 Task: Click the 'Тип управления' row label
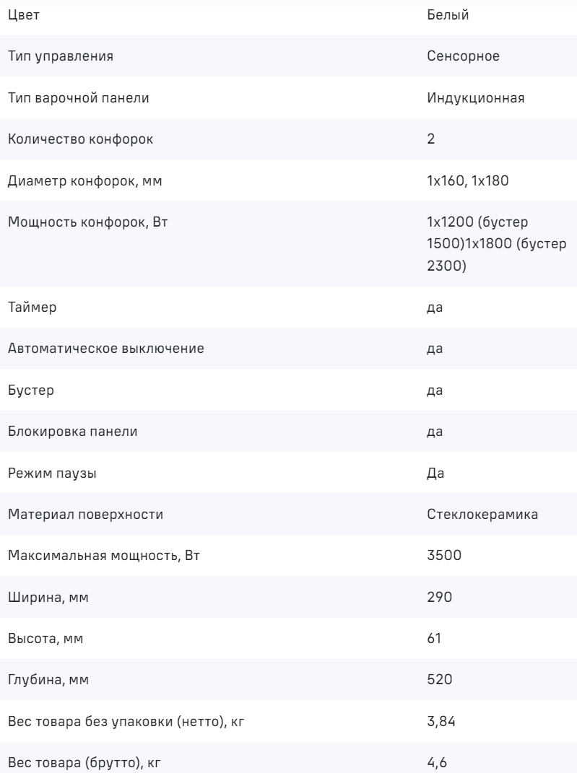(x=60, y=56)
